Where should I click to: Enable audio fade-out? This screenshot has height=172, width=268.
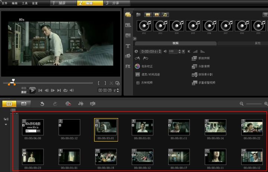click(202, 51)
